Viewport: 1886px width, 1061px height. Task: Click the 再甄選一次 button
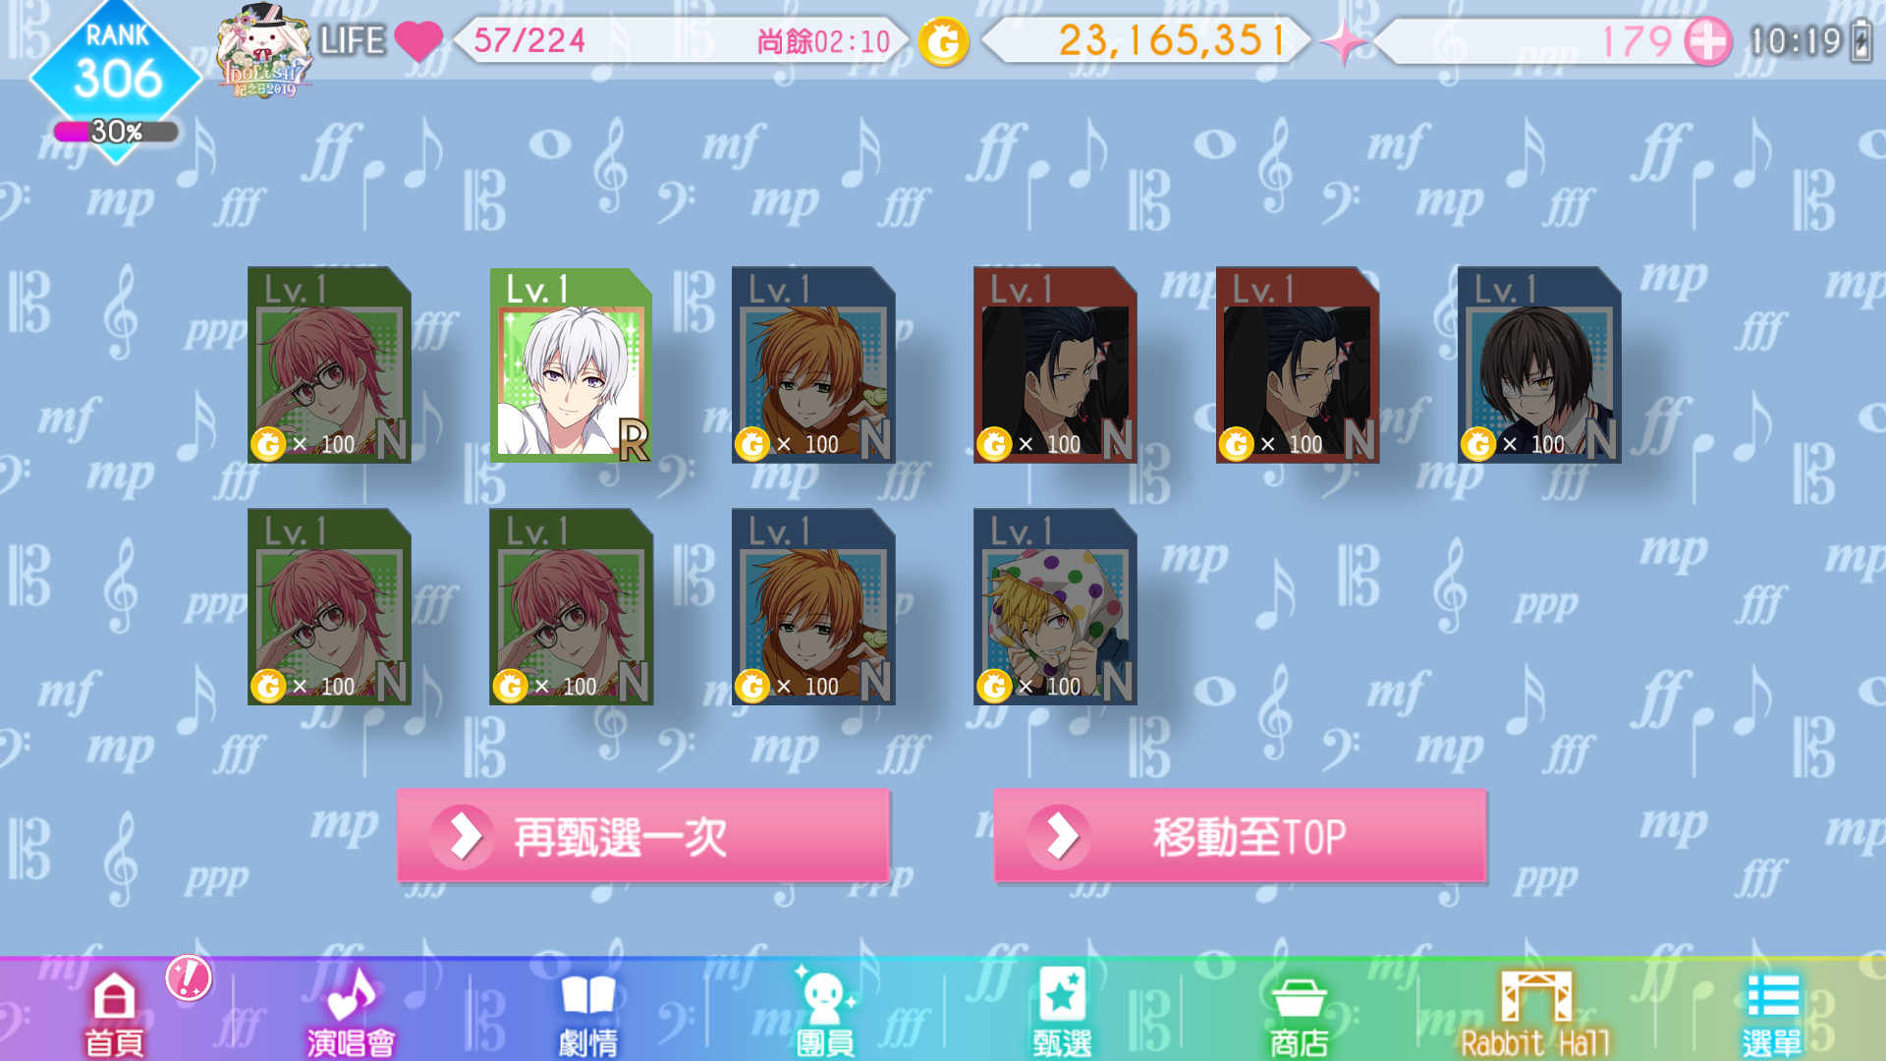[x=643, y=836]
